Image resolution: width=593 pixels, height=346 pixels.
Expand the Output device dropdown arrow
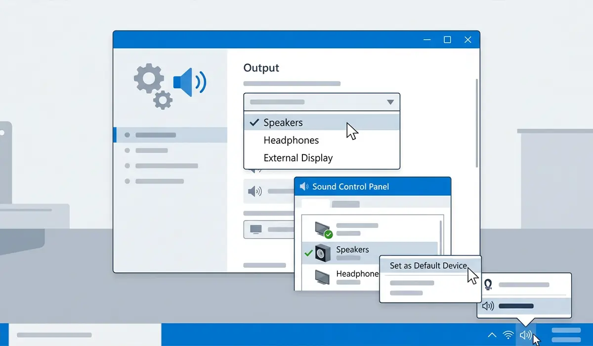coord(390,102)
